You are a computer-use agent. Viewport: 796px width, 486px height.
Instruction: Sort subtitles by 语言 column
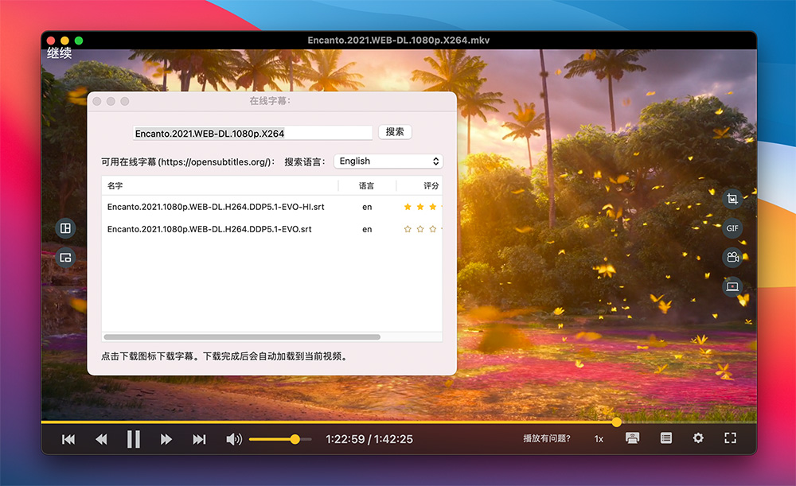(x=366, y=185)
